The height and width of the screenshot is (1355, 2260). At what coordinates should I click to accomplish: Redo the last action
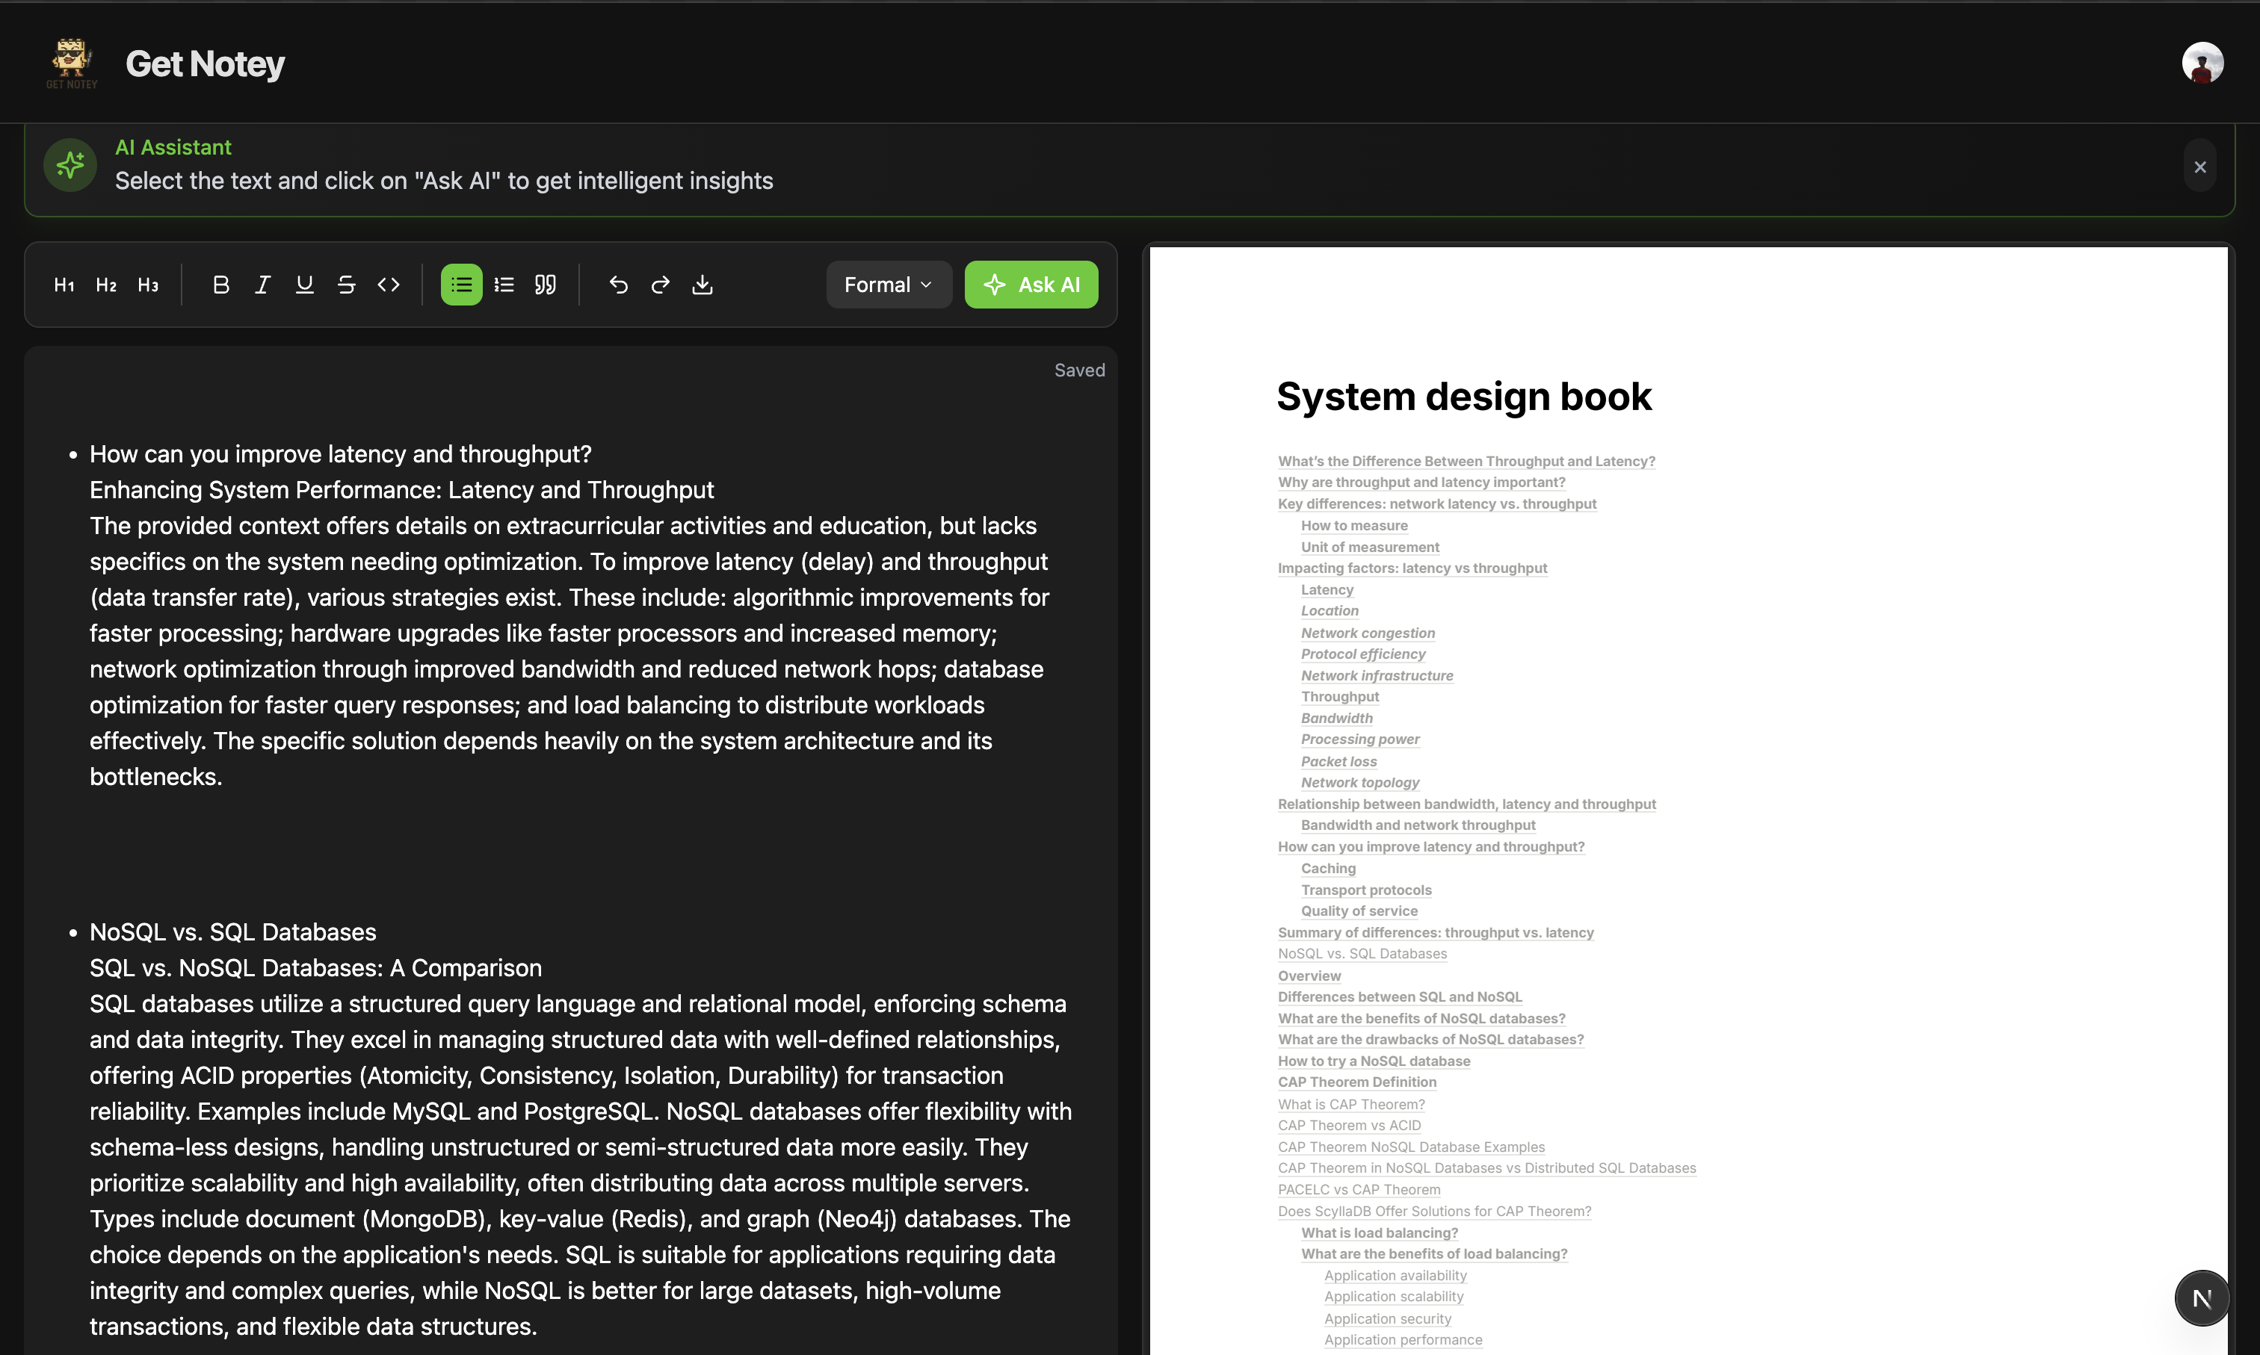click(x=661, y=285)
